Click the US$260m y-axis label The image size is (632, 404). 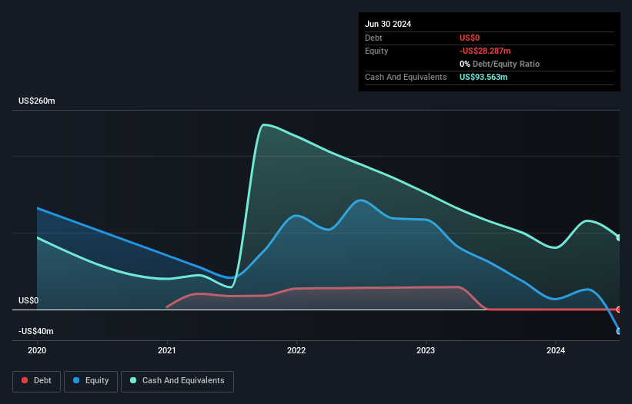coord(37,101)
